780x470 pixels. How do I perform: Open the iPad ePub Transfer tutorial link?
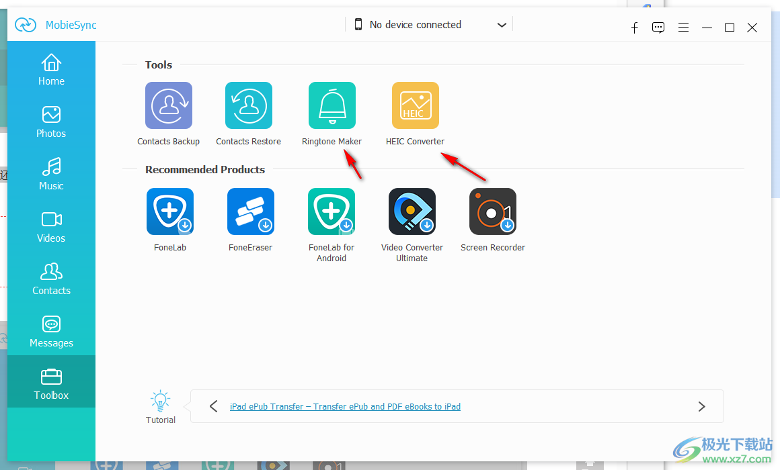point(345,406)
